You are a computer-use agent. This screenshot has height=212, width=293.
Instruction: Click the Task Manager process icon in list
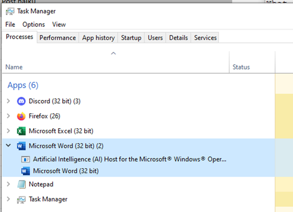[x=21, y=199]
